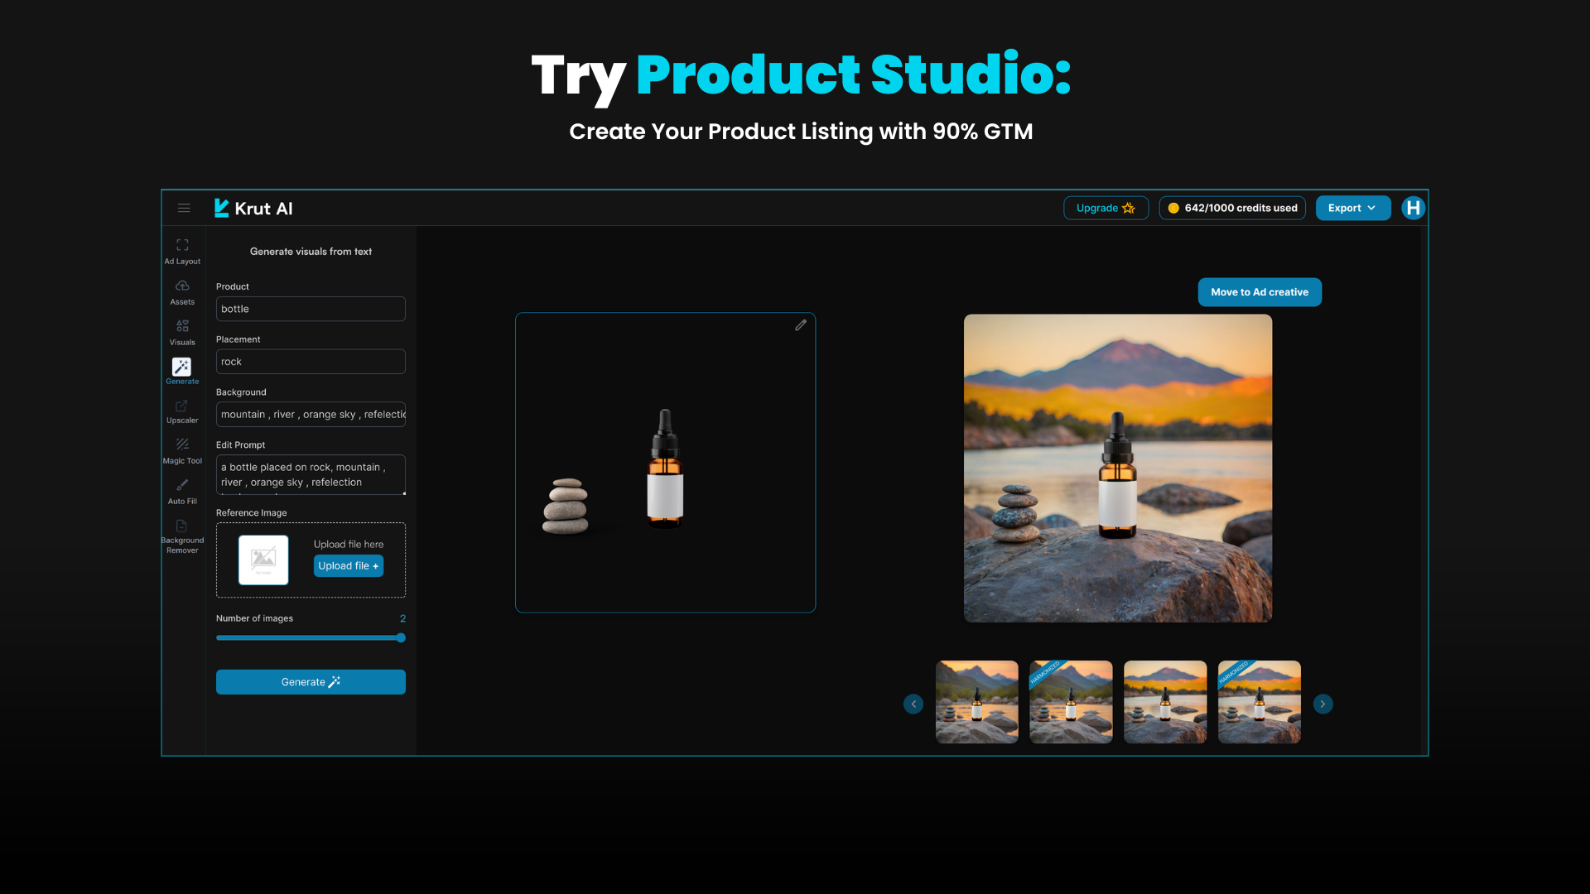Click Move to Ad creative button
The image size is (1590, 894).
(x=1259, y=291)
